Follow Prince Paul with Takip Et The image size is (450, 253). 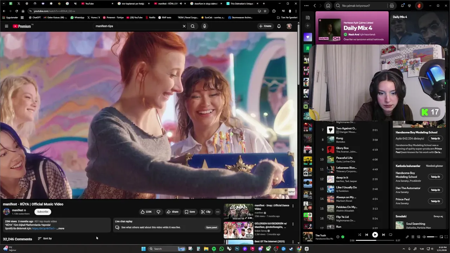click(436, 201)
